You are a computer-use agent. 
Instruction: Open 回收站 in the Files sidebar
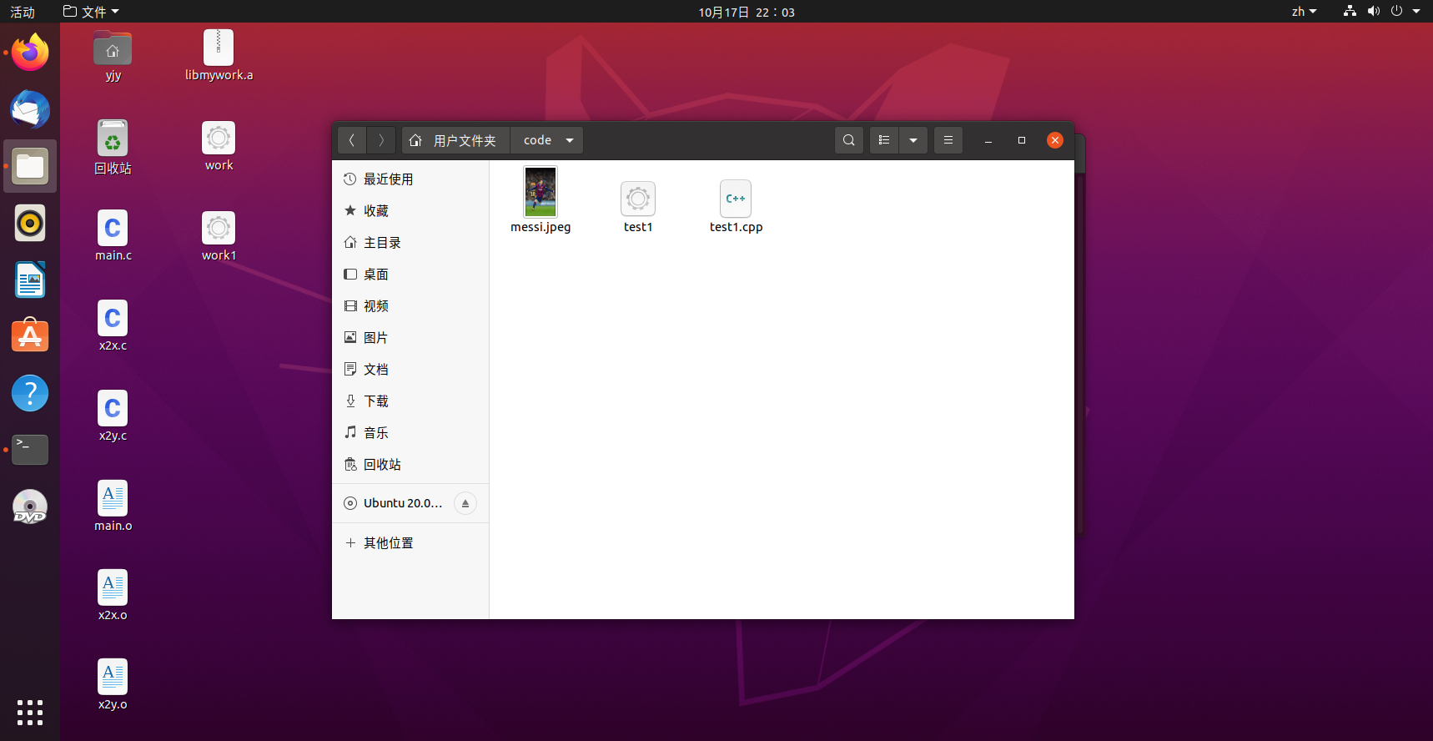(410, 465)
